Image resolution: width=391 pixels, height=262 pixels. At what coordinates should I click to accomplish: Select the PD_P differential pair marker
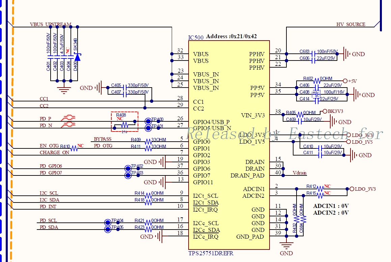68,117
